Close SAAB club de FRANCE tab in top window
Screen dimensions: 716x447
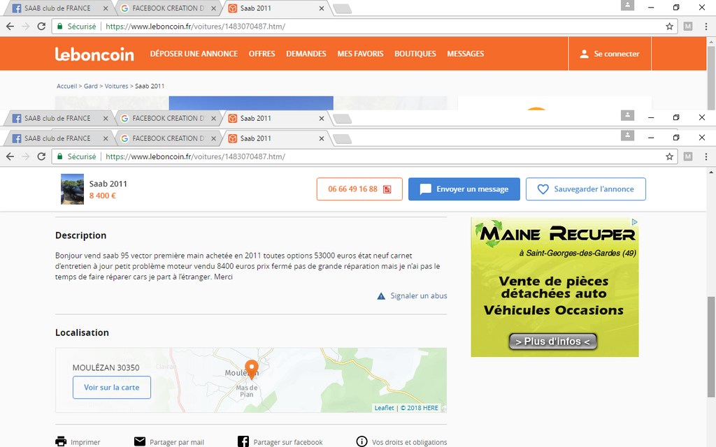106,8
